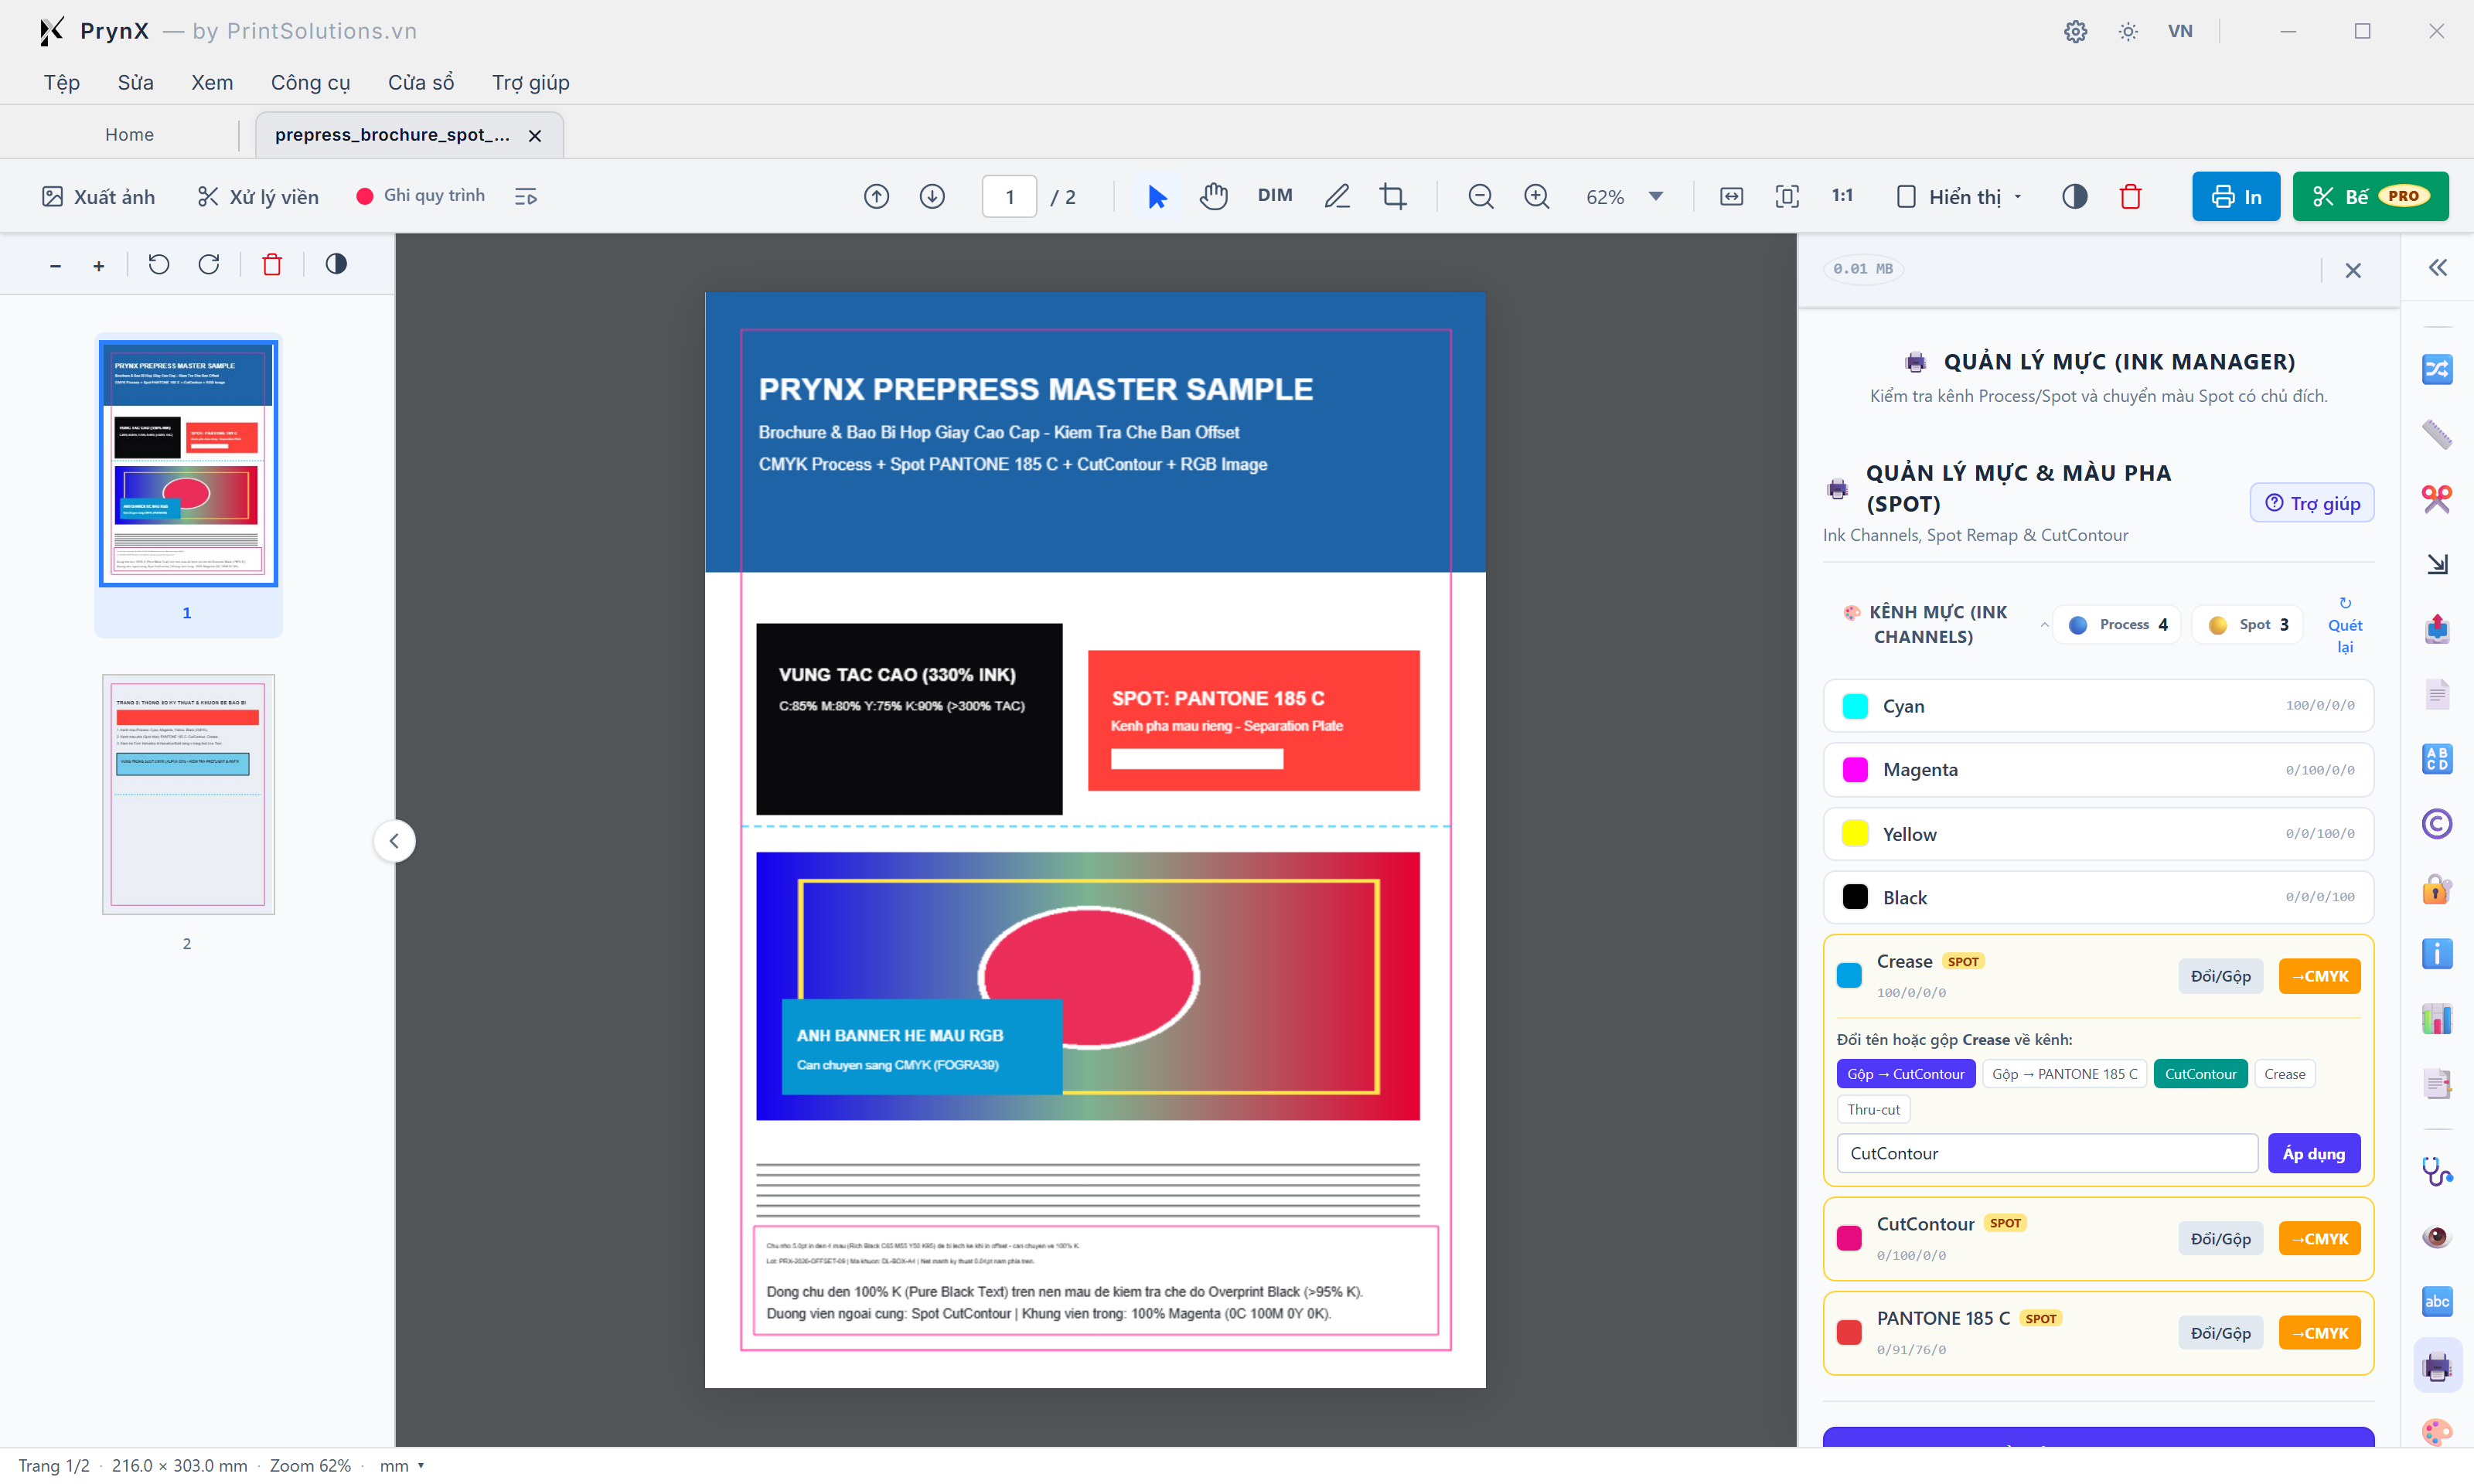Click the zoom out magnifier icon
This screenshot has height=1484, width=2474.
[1480, 196]
